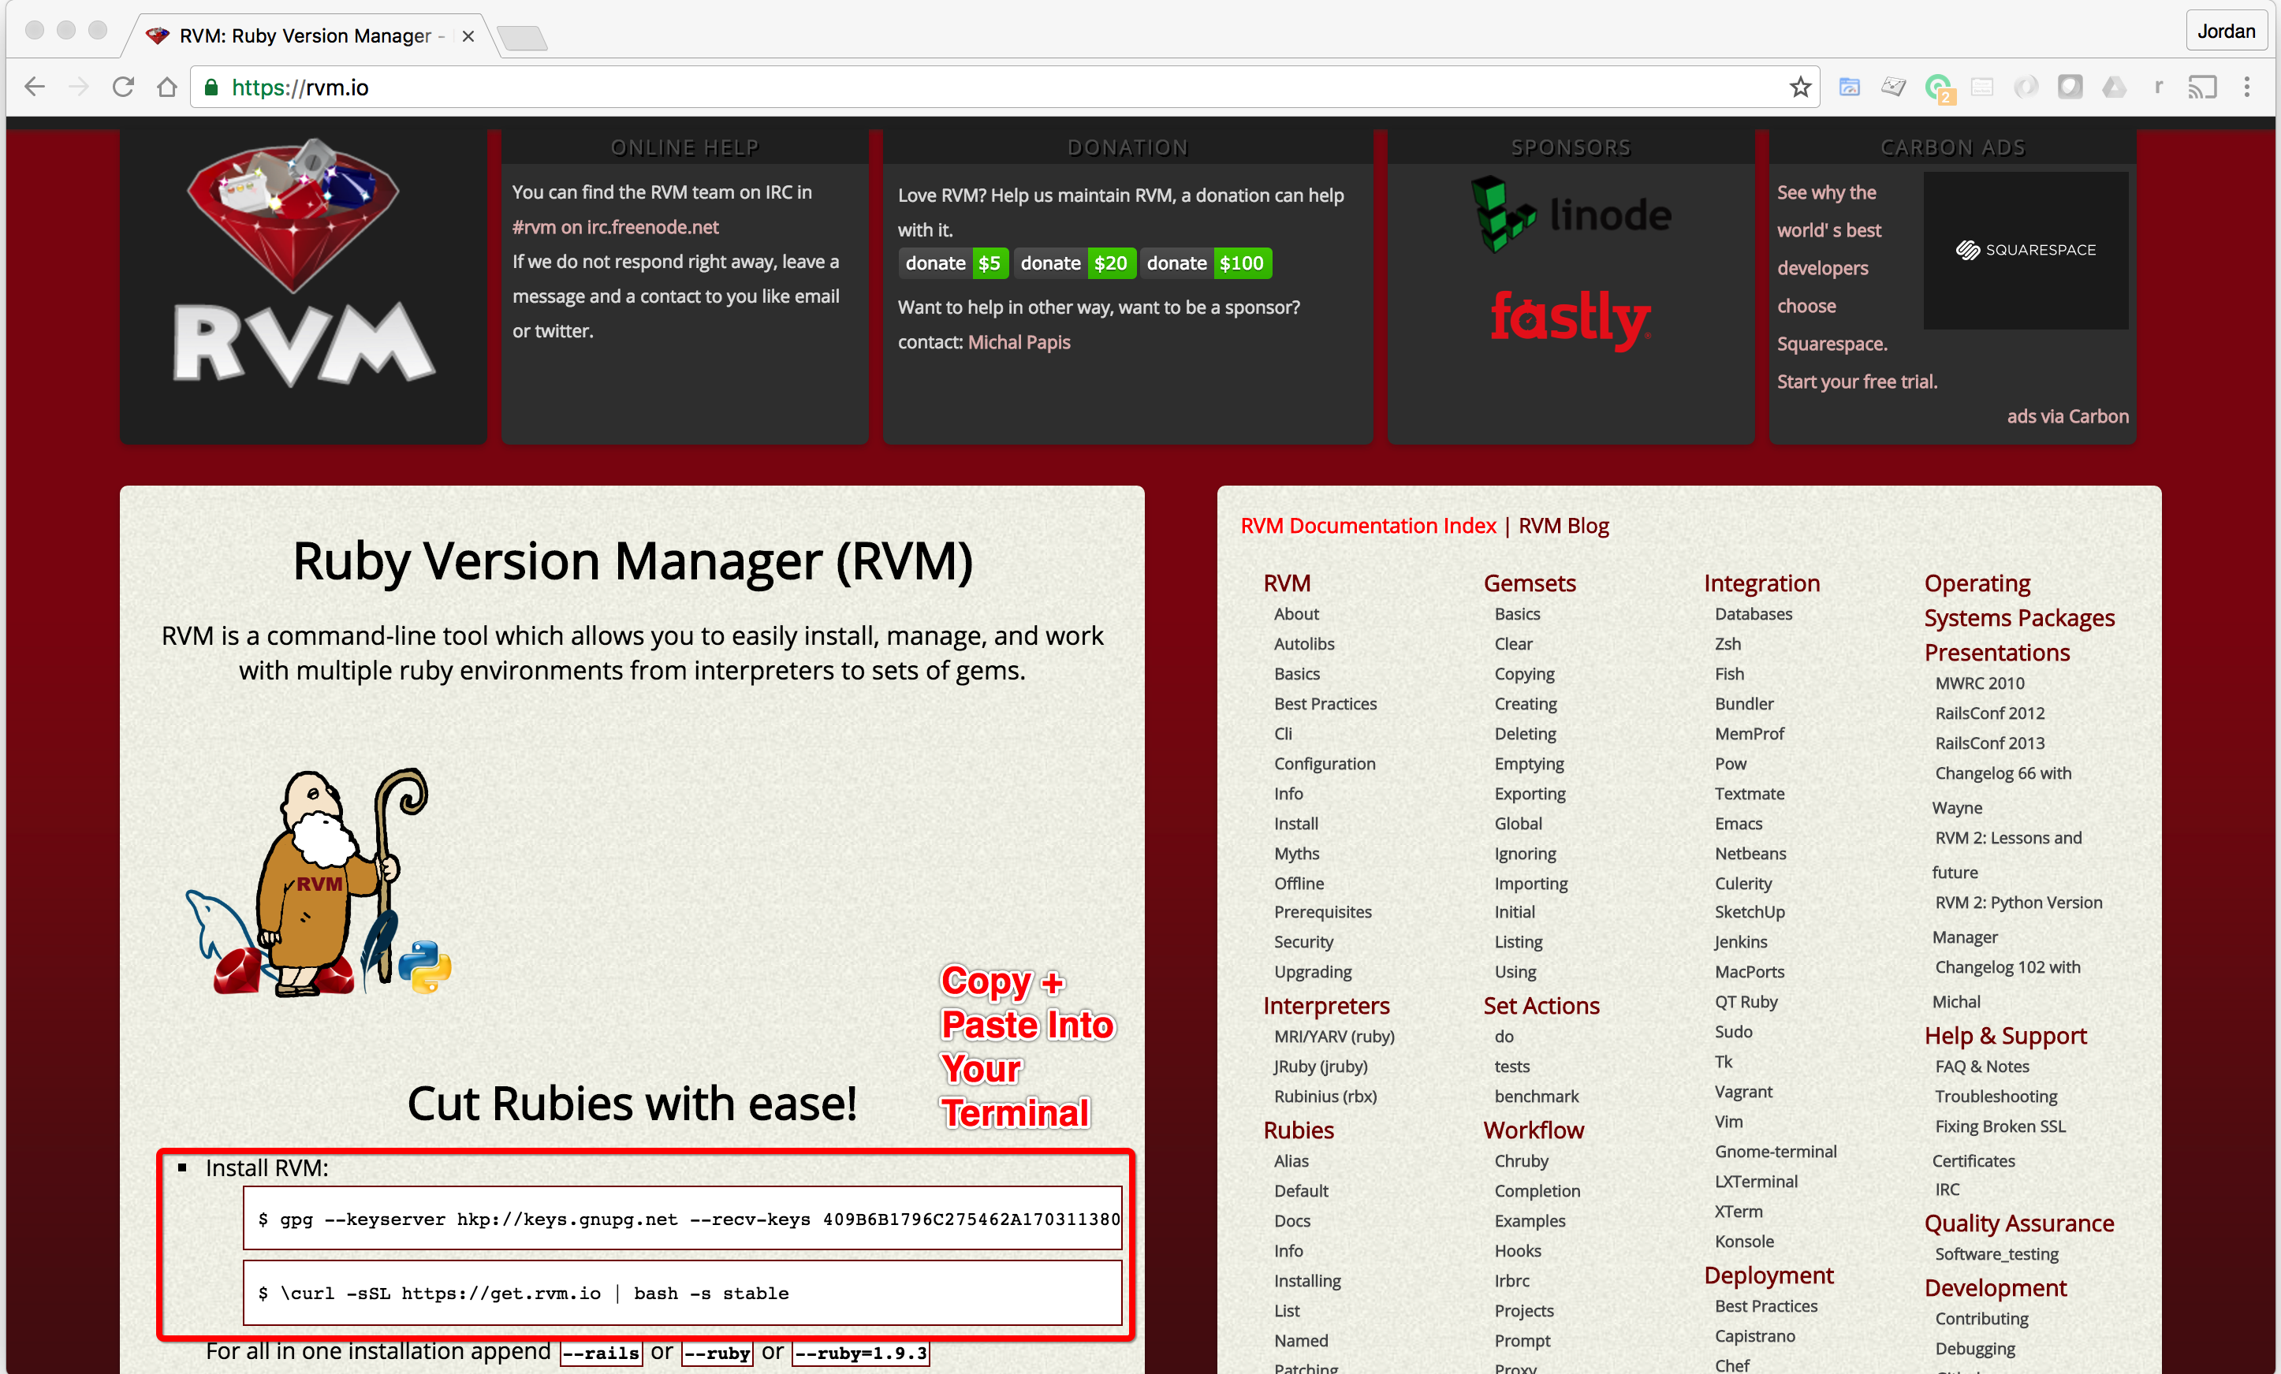Click the gpg keyserver command box
This screenshot has height=1374, width=2281.
tap(682, 1219)
